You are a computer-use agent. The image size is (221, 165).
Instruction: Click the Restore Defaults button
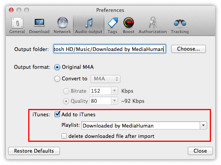[x=34, y=151]
